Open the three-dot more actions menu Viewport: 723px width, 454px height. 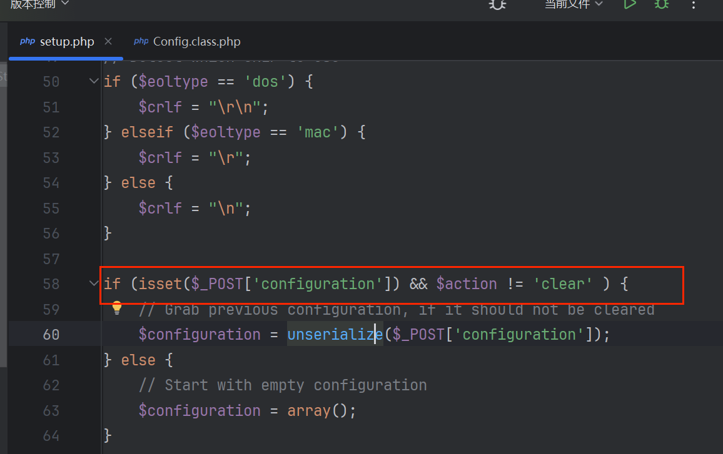693,5
